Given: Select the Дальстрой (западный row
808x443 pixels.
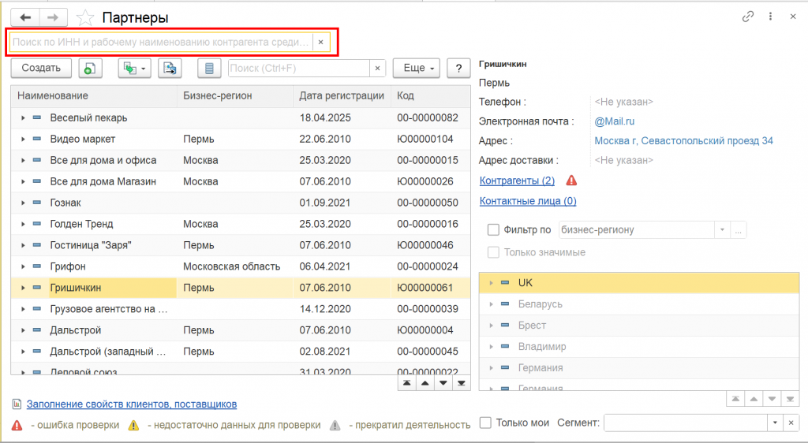Looking at the screenshot, I should point(241,352).
